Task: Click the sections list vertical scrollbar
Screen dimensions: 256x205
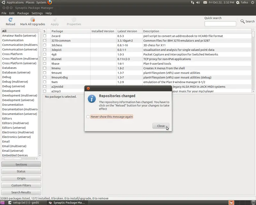Action: (x=40, y=93)
